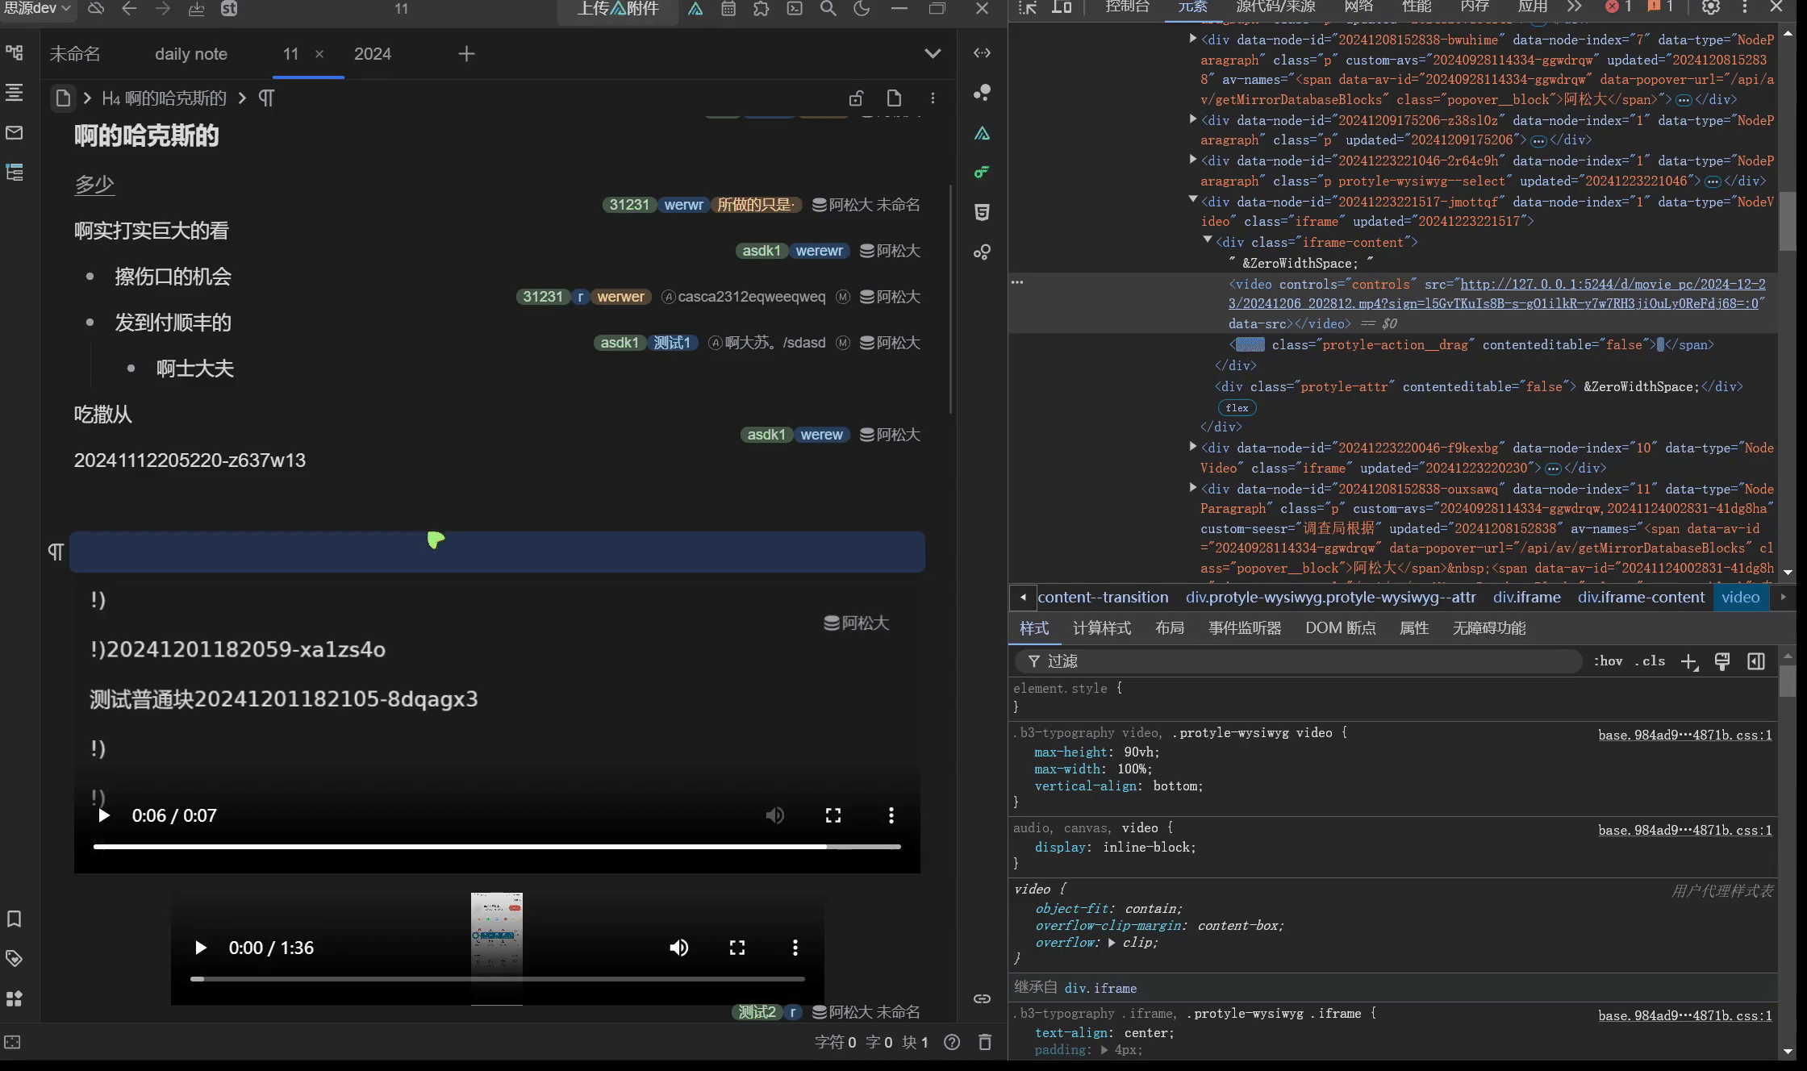Toggle dark mode moon icon
1807x1071 pixels.
click(862, 9)
